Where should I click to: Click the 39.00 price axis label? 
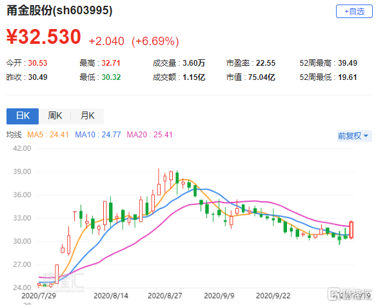tap(22, 172)
